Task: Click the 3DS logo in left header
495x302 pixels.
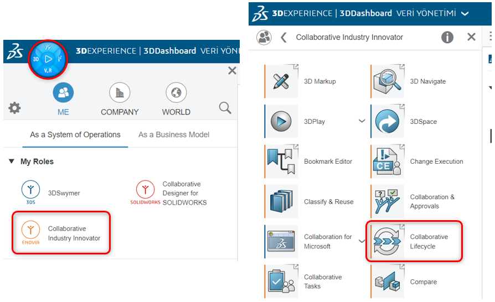Action: (15, 51)
